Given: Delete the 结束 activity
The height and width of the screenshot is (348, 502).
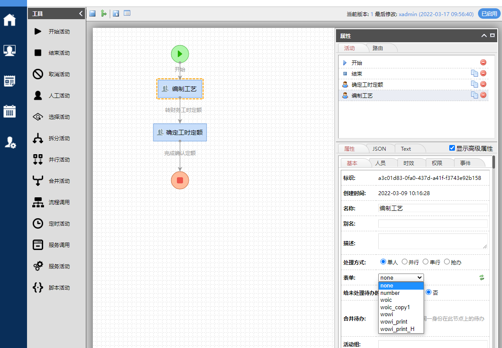Looking at the screenshot, I should (x=483, y=73).
